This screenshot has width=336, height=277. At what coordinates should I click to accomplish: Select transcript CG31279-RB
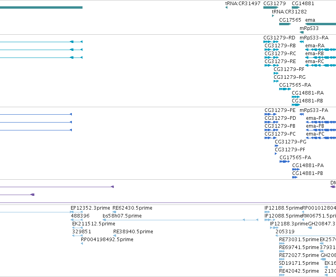[x=280, y=46]
